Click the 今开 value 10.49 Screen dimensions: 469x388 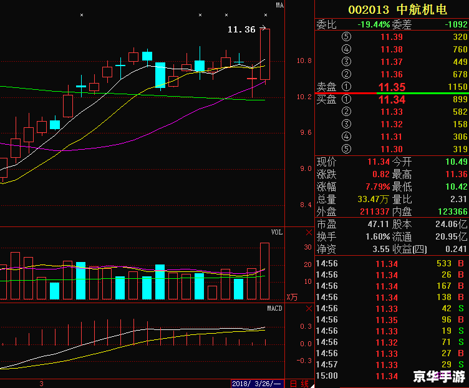tap(456, 162)
